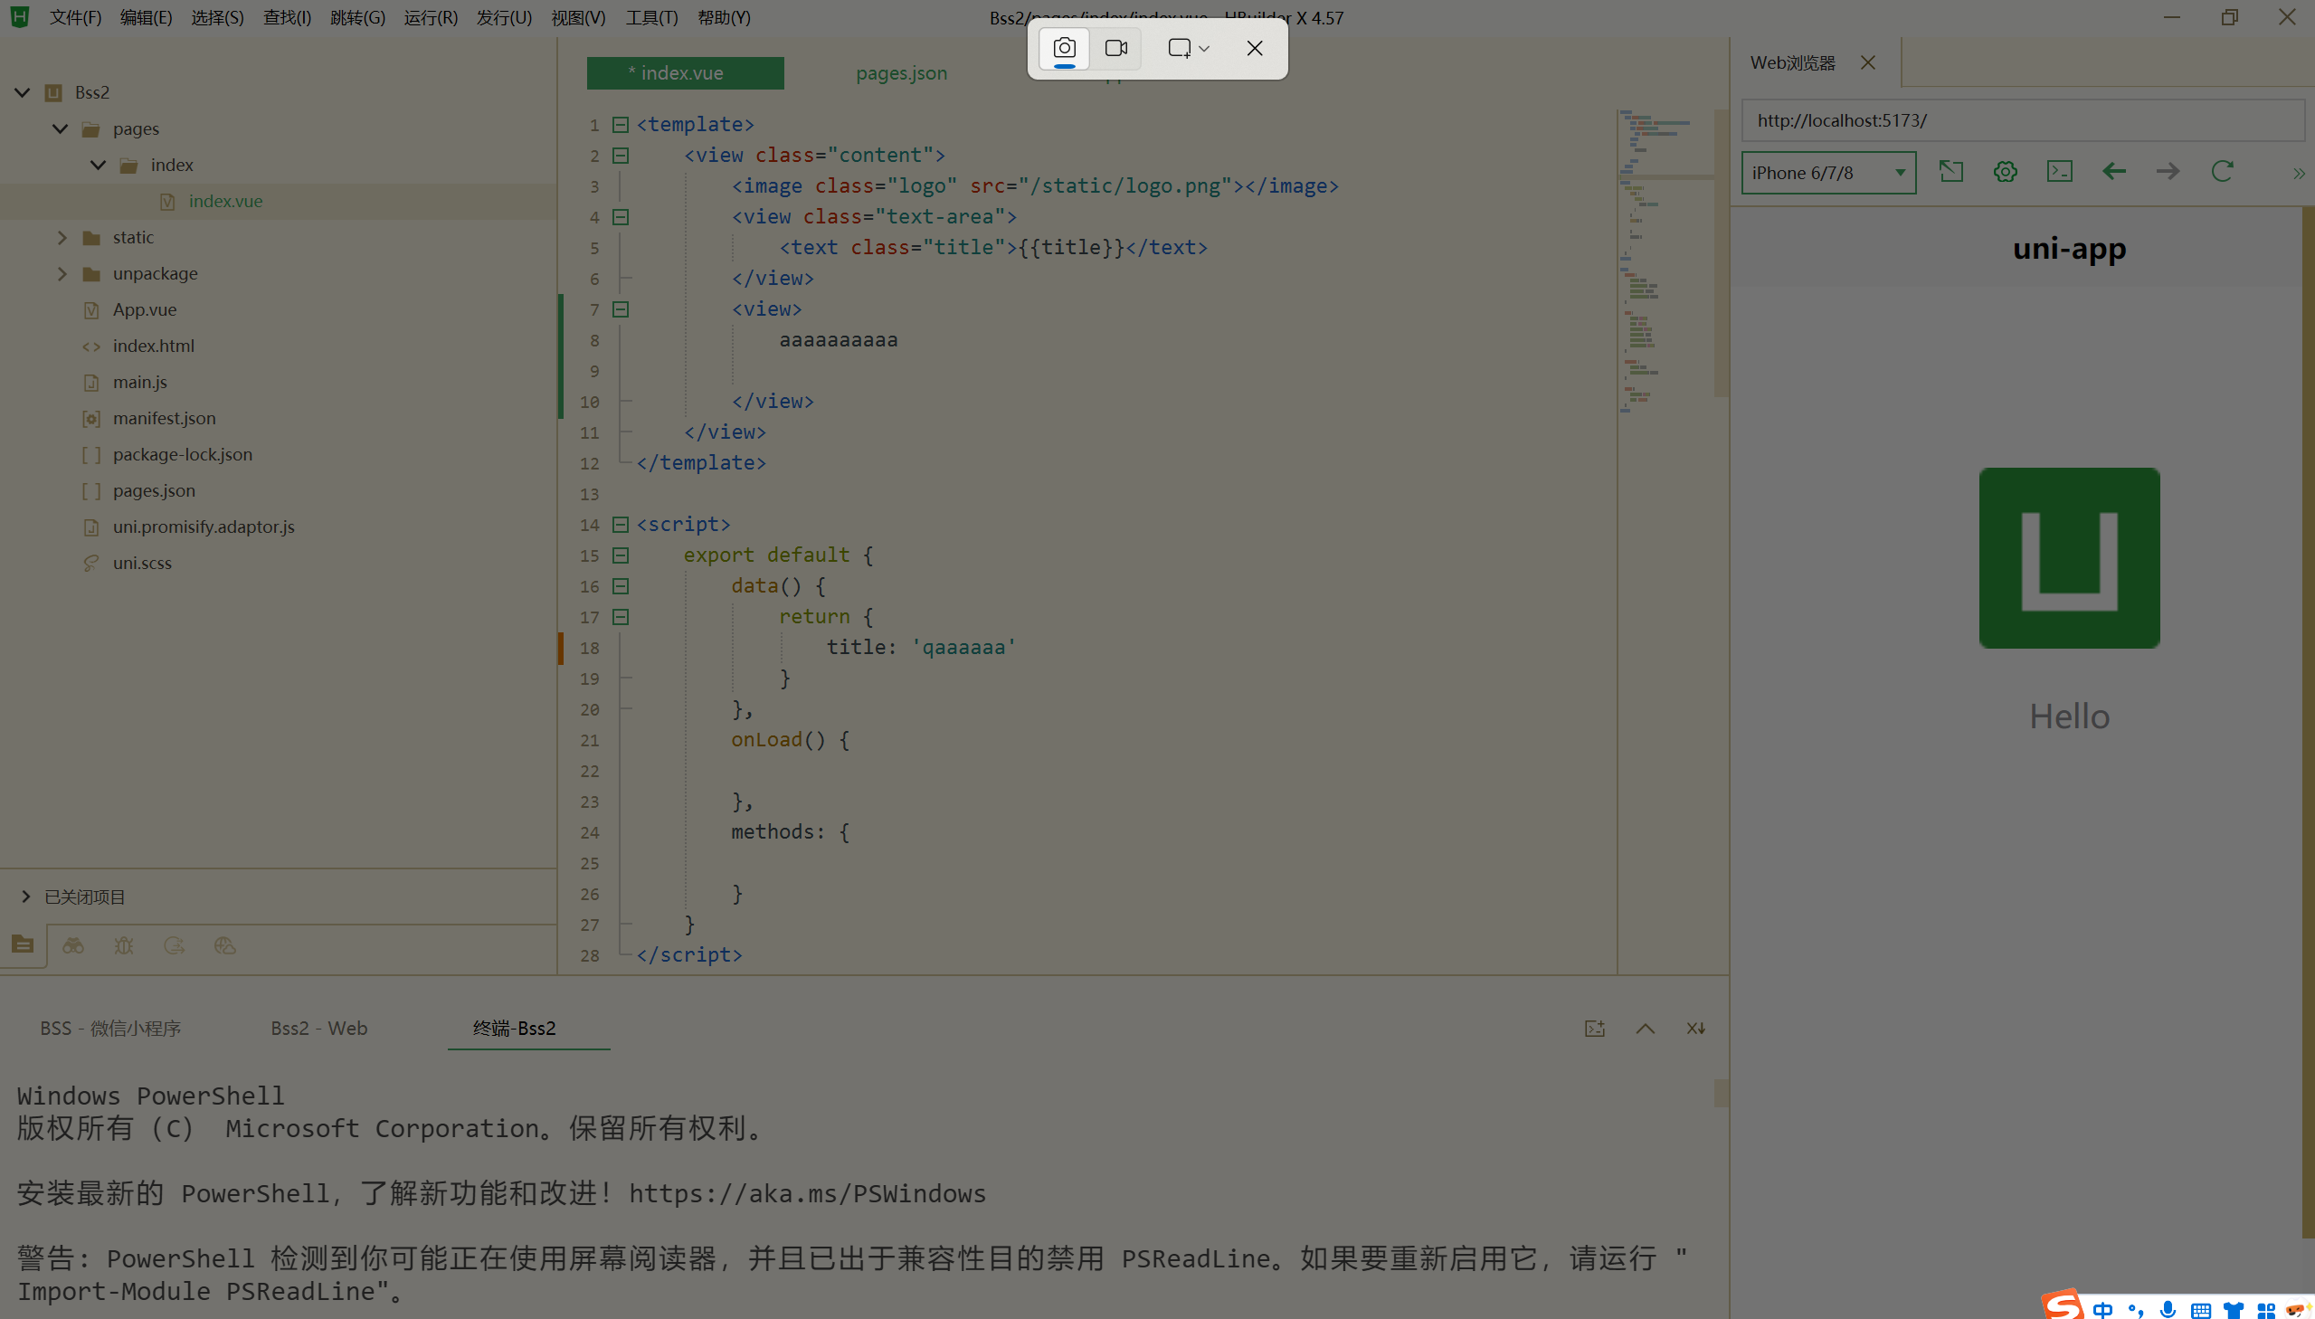Open the 选择(S) menu
Viewport: 2315px width, 1319px height.
click(217, 18)
